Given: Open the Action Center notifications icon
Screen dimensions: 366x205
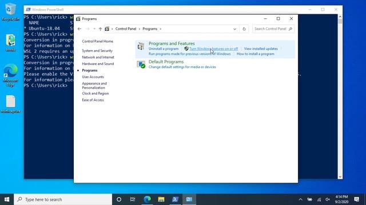Looking at the screenshot, I should pyautogui.click(x=356, y=199).
